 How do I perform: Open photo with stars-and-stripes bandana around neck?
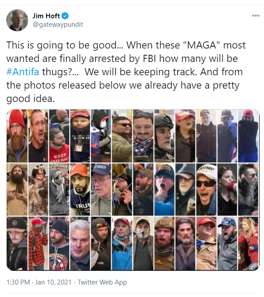click(143, 136)
